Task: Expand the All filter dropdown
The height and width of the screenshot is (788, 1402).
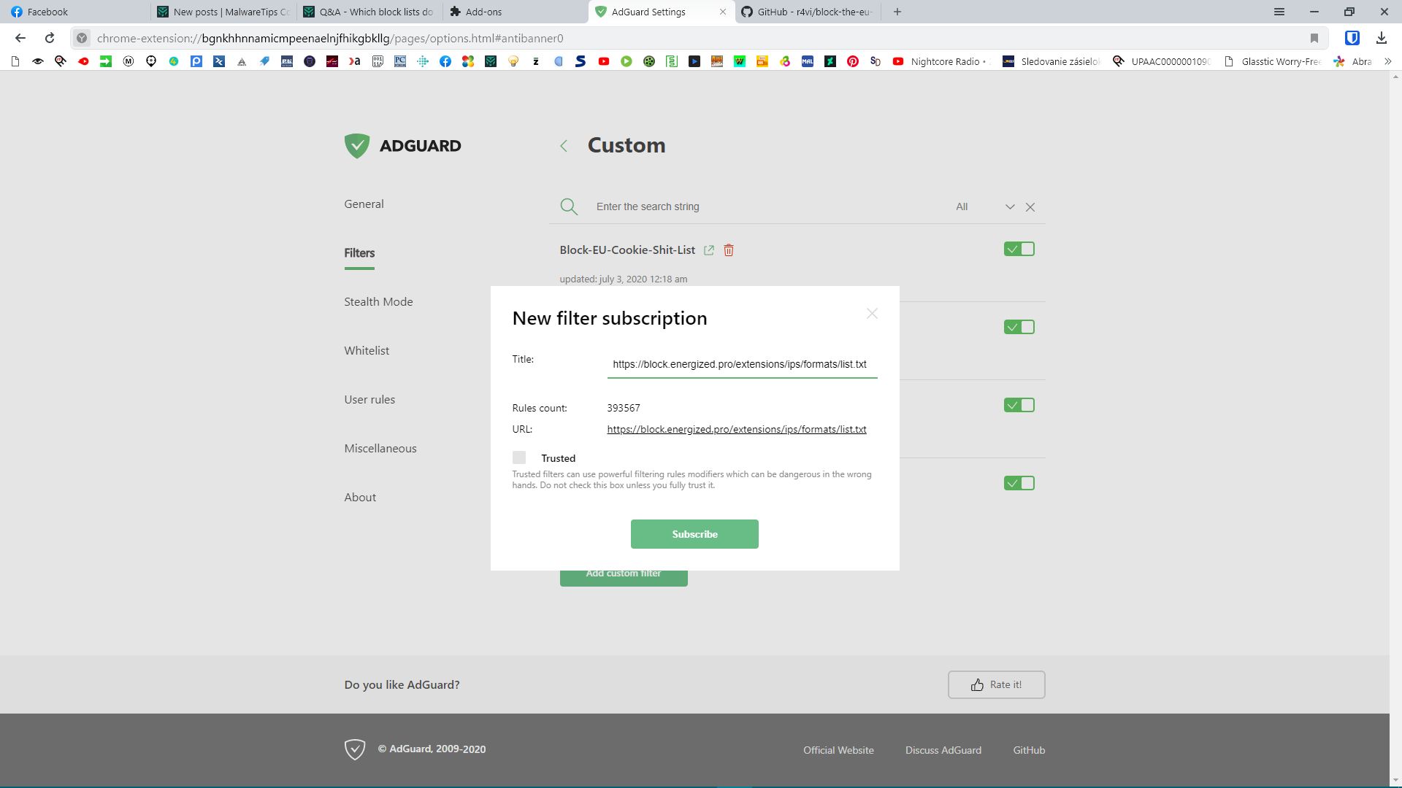Action: [985, 207]
